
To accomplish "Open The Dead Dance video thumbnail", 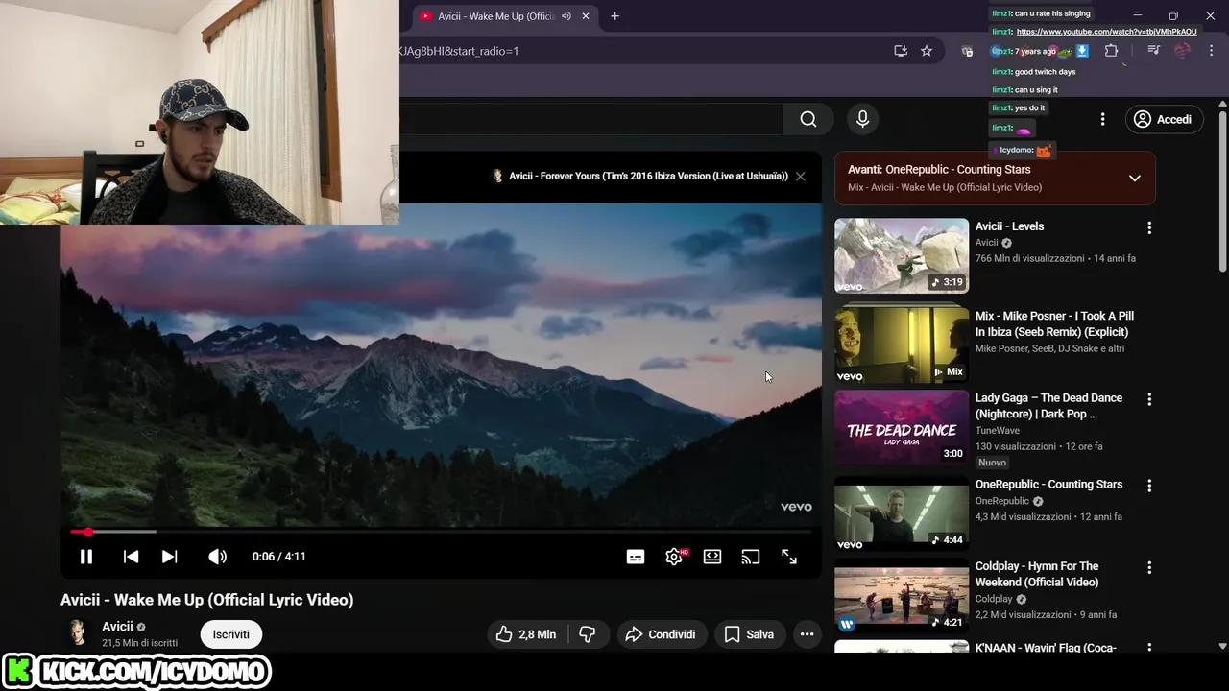I will [902, 428].
